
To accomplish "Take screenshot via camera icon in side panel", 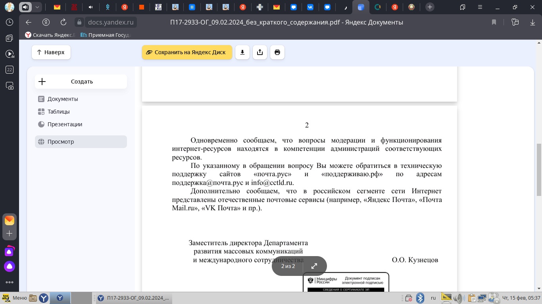I will tap(10, 85).
